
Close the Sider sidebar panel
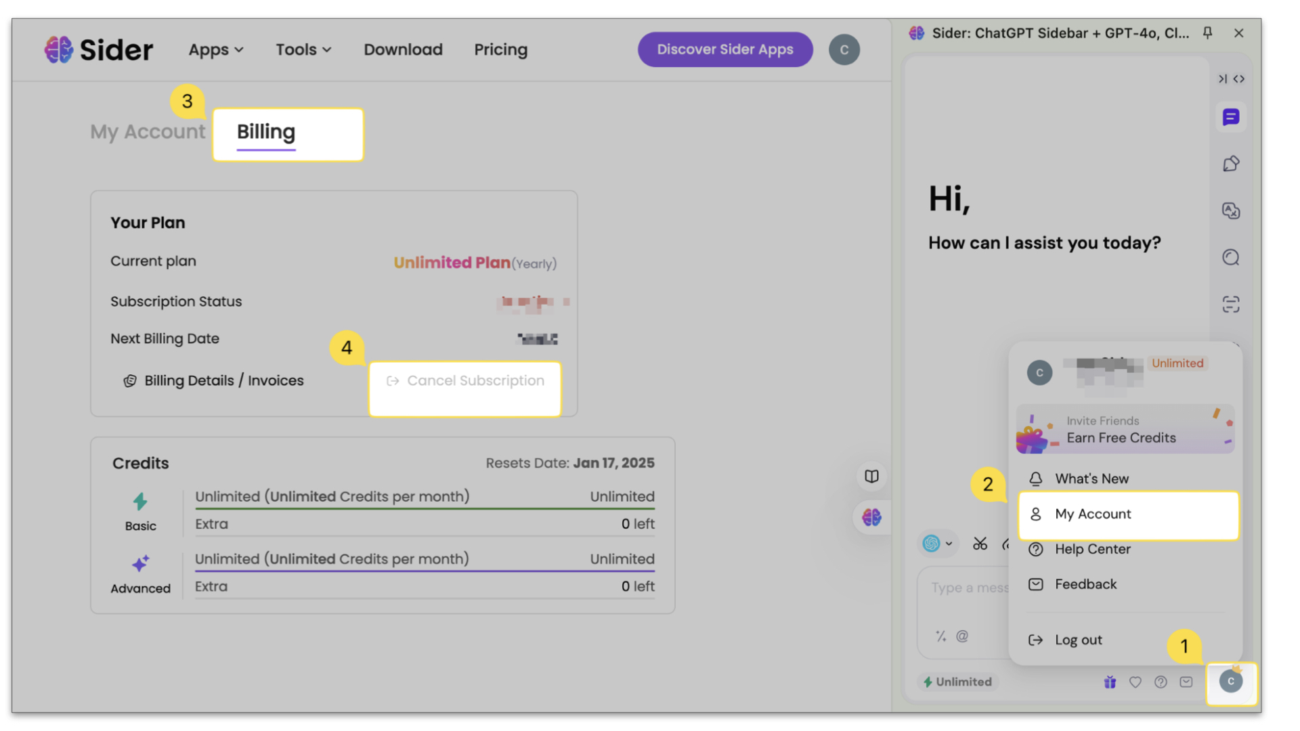click(x=1238, y=32)
